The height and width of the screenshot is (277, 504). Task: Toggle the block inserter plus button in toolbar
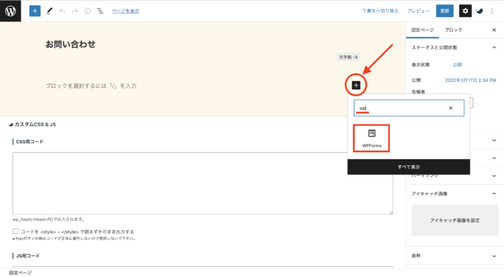click(x=35, y=11)
